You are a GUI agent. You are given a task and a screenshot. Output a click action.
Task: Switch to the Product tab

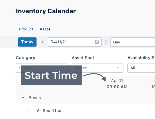coord(26,29)
